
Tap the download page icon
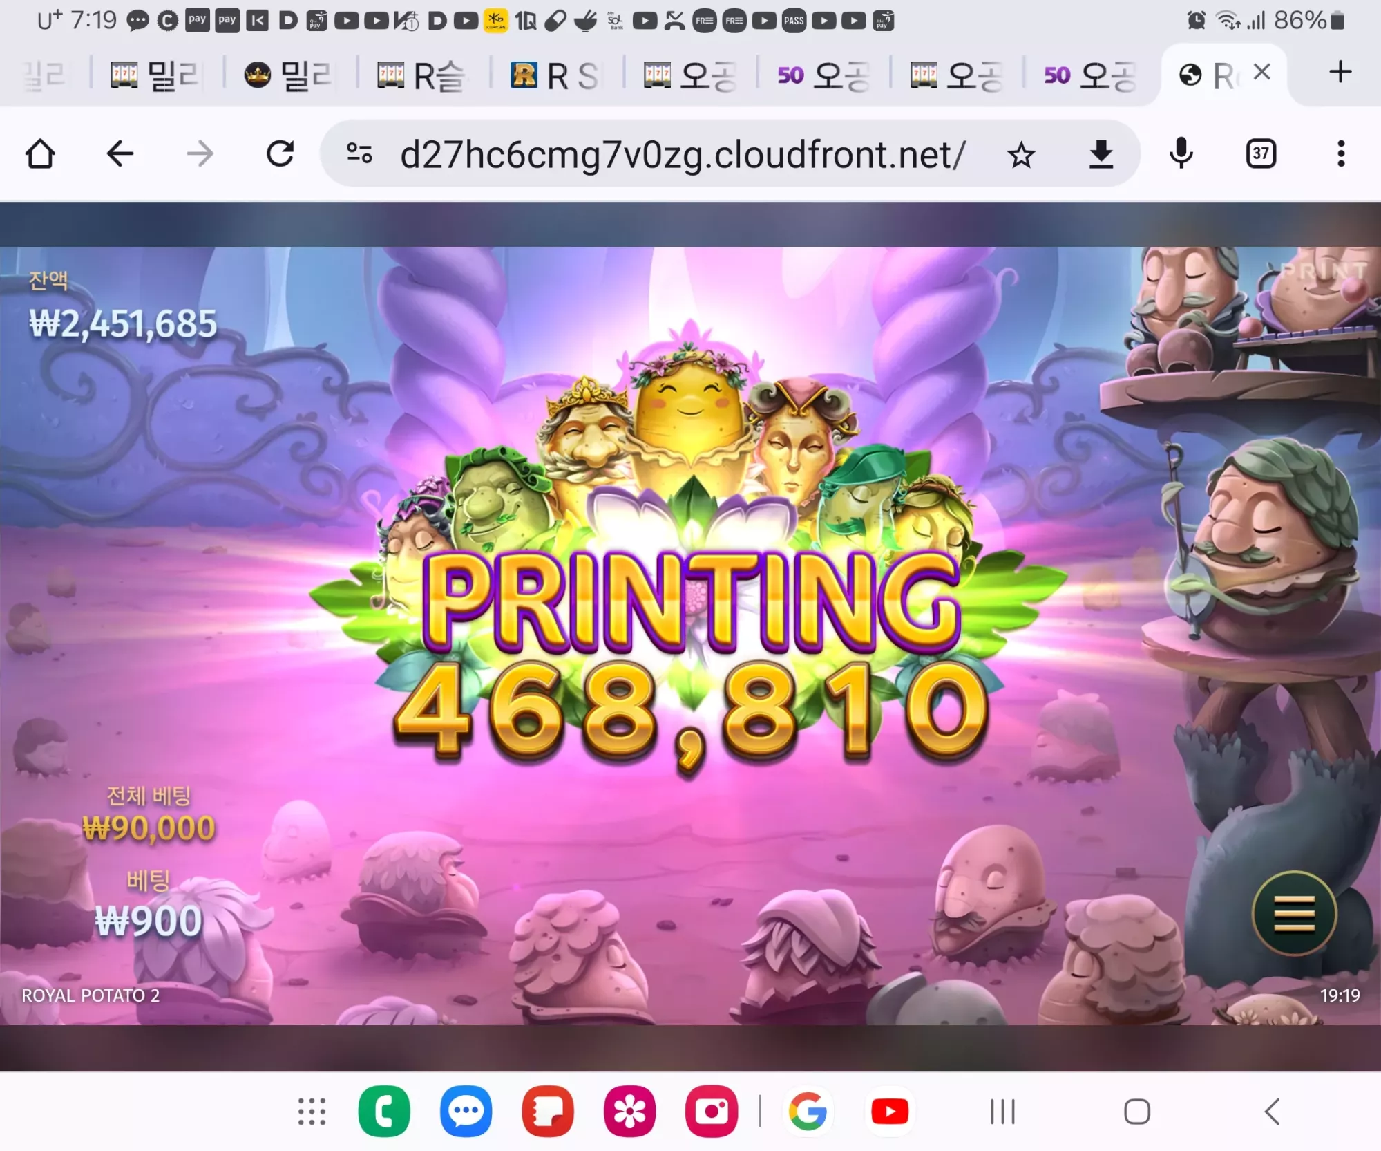1101,154
